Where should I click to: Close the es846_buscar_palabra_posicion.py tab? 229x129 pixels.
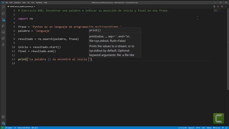(35, 6)
